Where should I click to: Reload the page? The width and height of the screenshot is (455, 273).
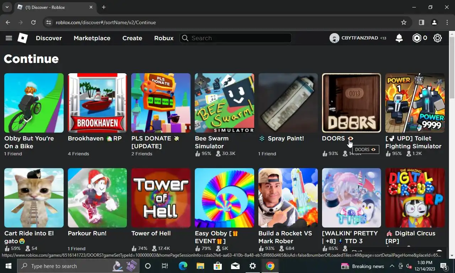pos(33,22)
